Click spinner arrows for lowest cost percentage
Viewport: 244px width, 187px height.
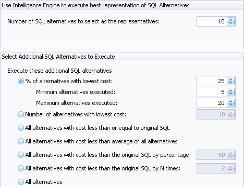click(231, 81)
